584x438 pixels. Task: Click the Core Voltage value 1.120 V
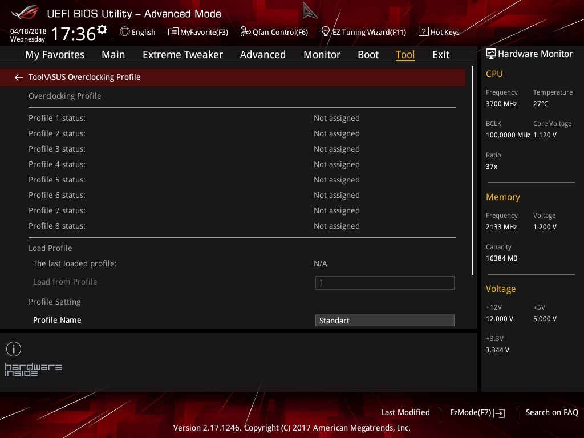click(545, 135)
